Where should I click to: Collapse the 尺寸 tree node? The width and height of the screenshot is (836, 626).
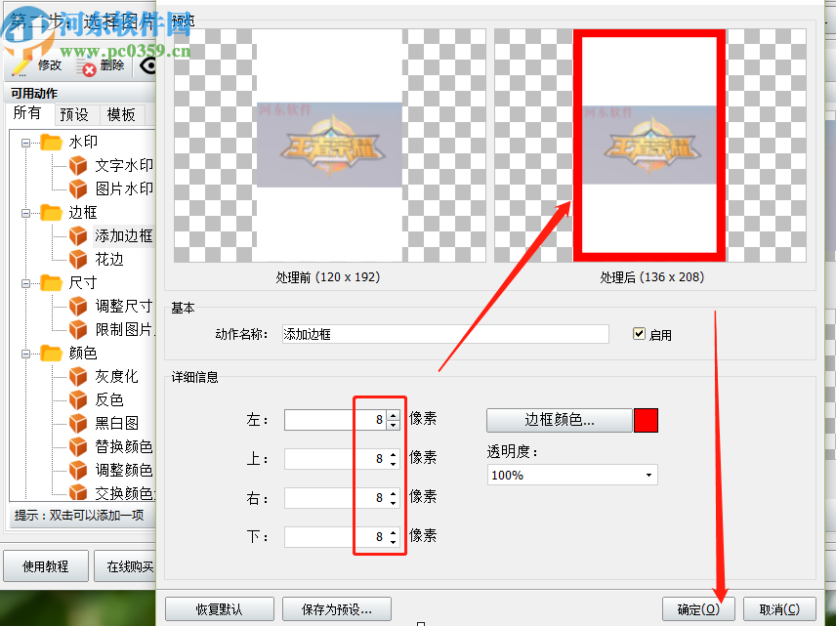[x=25, y=283]
